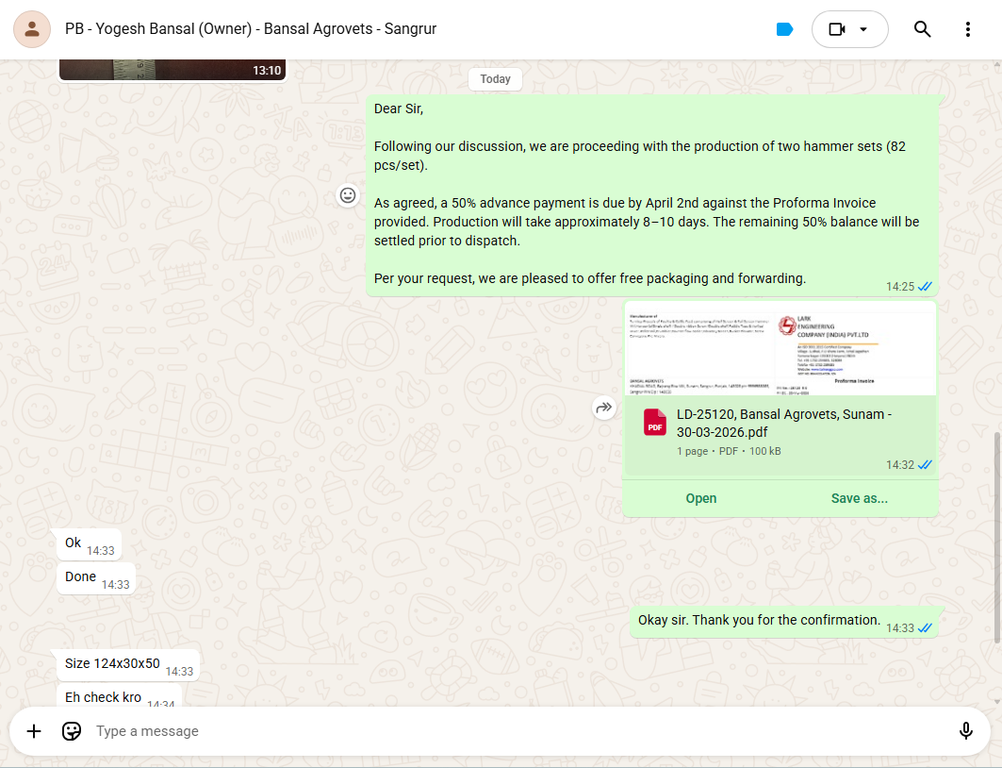Save the PDF with Save as...
The width and height of the screenshot is (1002, 768).
(x=859, y=498)
